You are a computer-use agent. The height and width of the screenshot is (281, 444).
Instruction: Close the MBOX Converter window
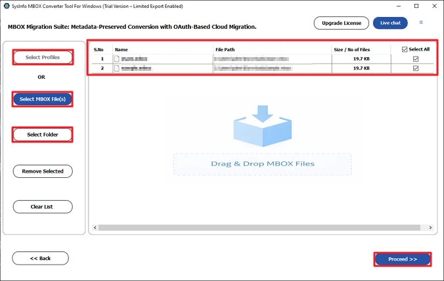pyautogui.click(x=434, y=6)
